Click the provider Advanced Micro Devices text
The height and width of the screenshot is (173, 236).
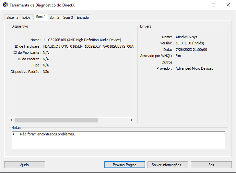(x=194, y=68)
